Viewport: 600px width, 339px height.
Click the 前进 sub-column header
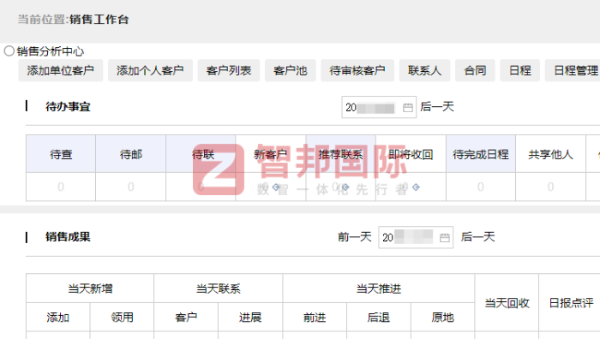pyautogui.click(x=315, y=318)
